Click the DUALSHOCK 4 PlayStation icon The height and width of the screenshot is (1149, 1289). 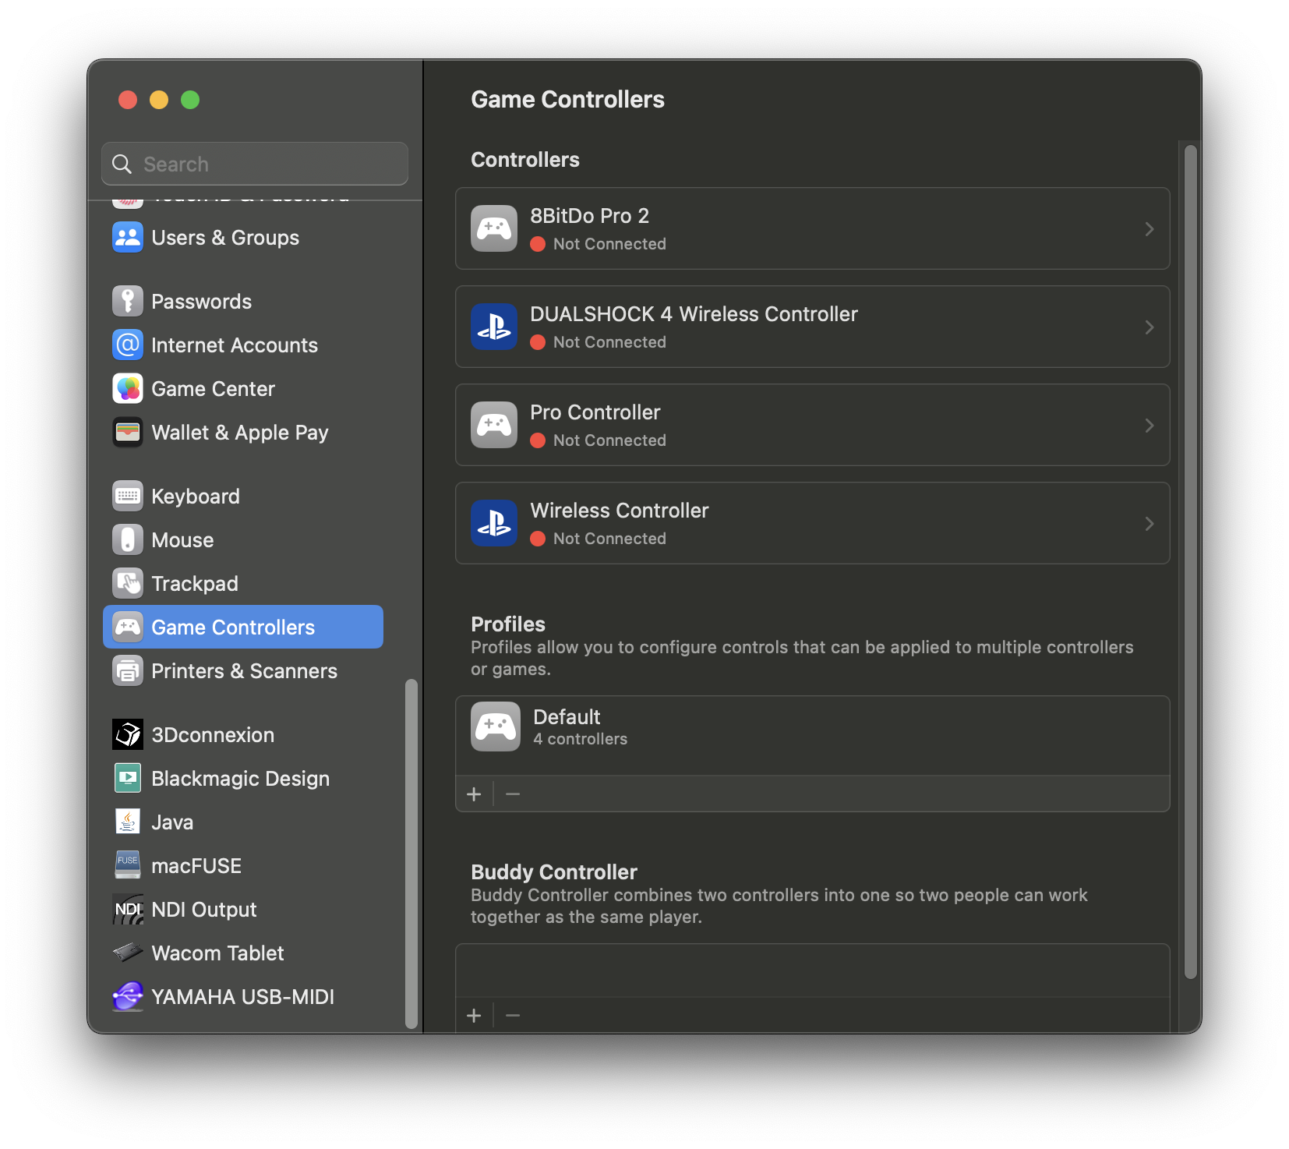494,327
